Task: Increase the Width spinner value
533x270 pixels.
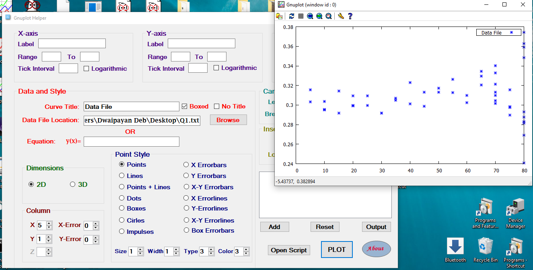Action: (x=176, y=250)
